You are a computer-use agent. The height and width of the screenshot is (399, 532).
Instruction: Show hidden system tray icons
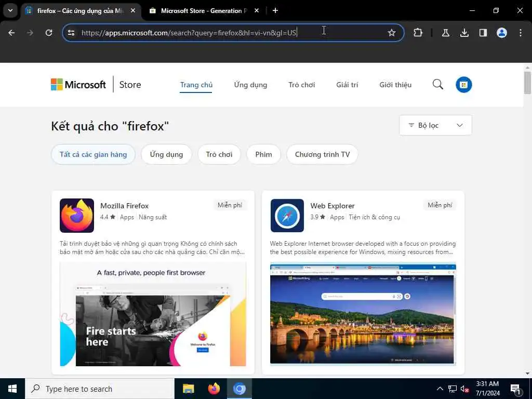click(440, 389)
